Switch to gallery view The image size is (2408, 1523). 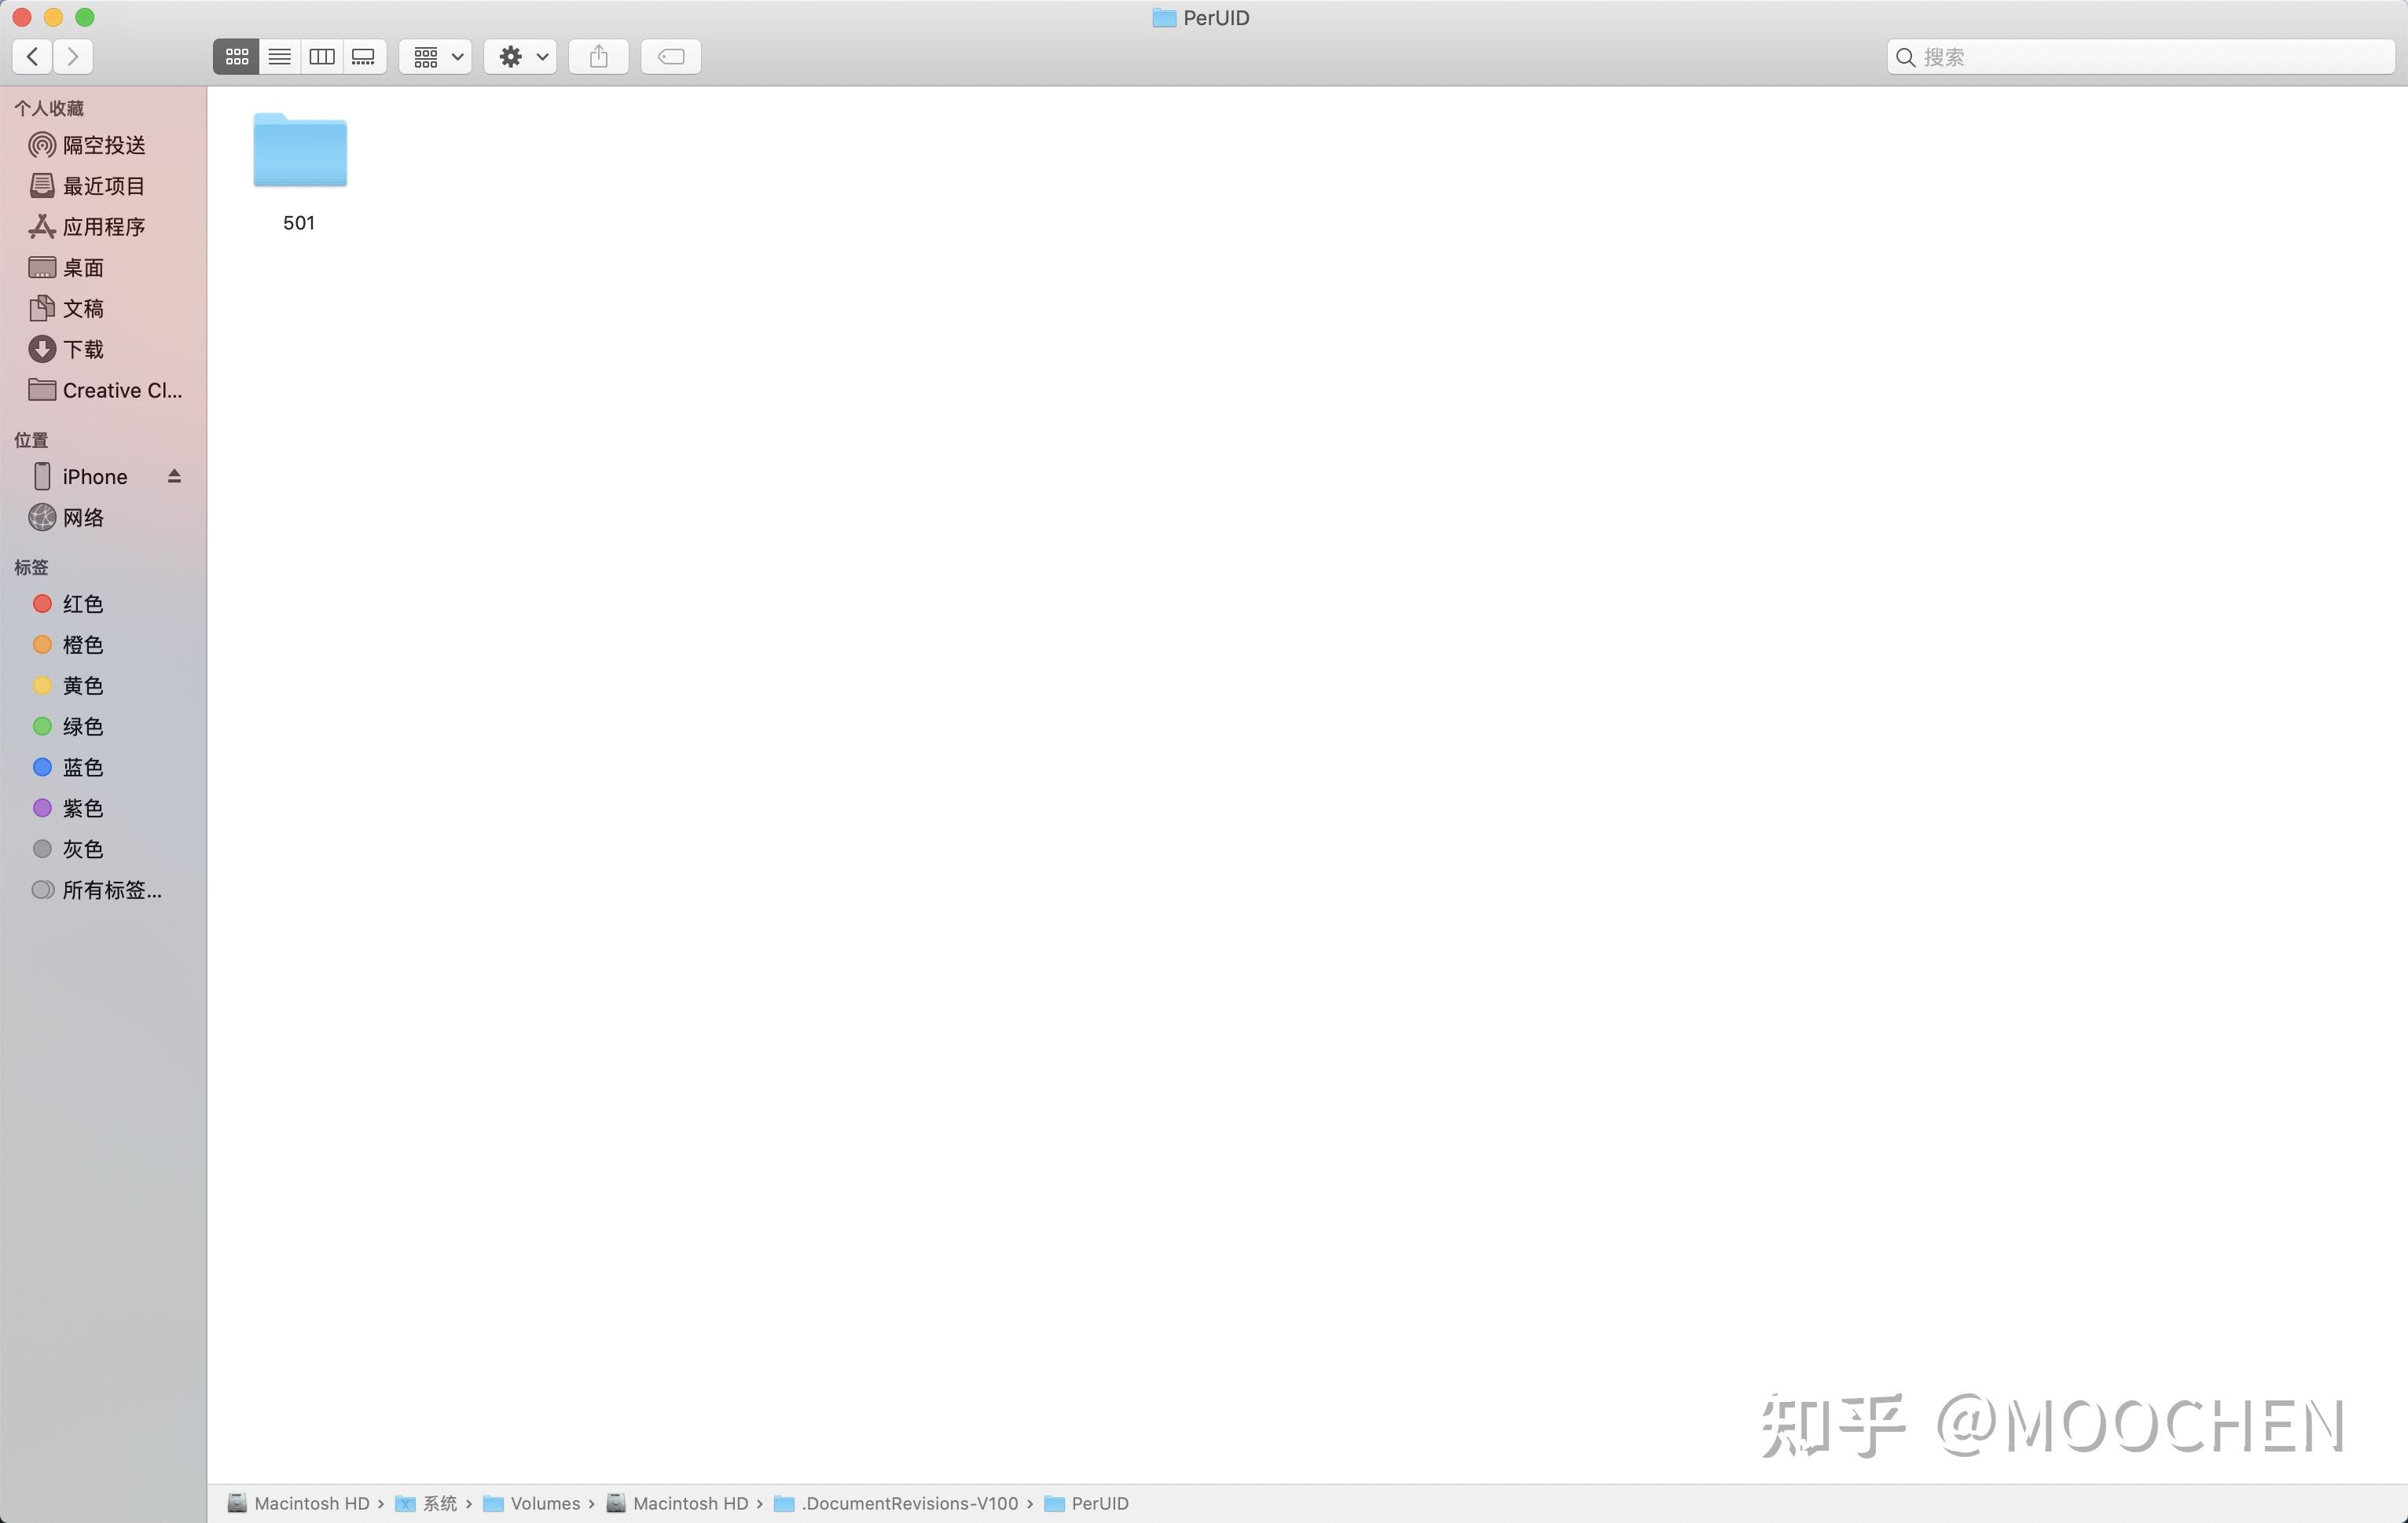[364, 57]
